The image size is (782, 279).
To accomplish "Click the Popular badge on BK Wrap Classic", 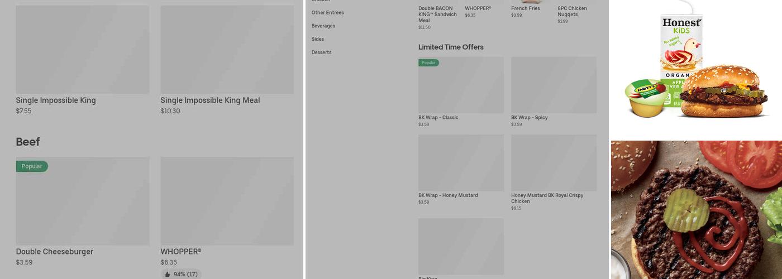I will (428, 62).
